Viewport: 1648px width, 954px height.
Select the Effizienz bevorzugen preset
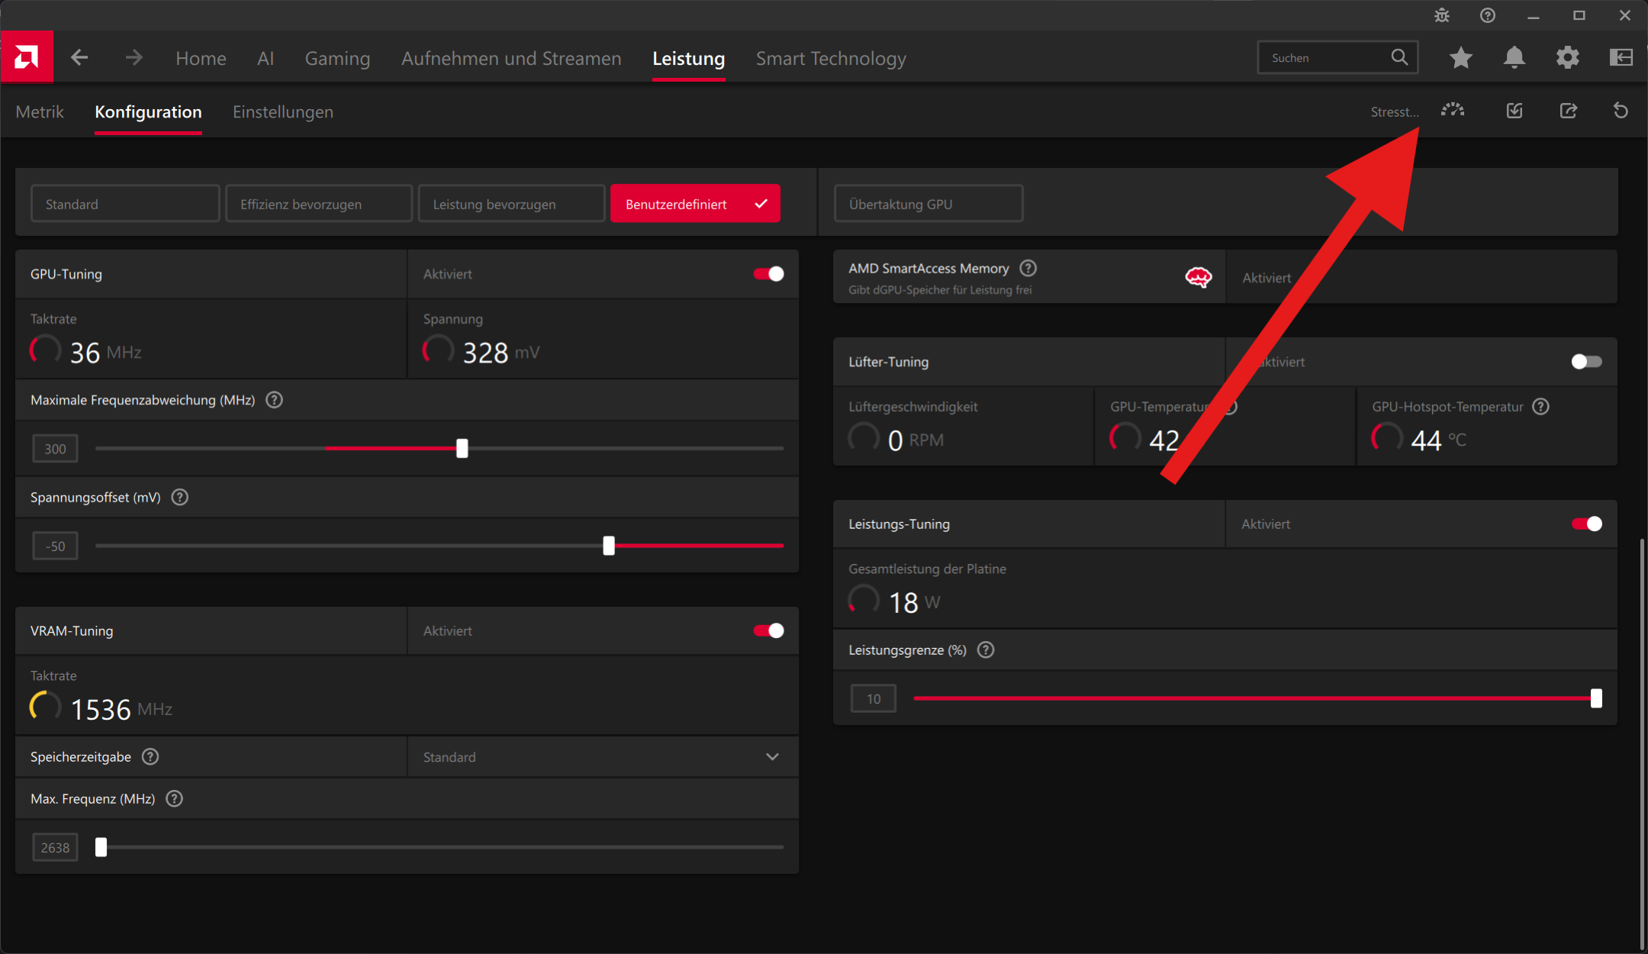tap(319, 204)
